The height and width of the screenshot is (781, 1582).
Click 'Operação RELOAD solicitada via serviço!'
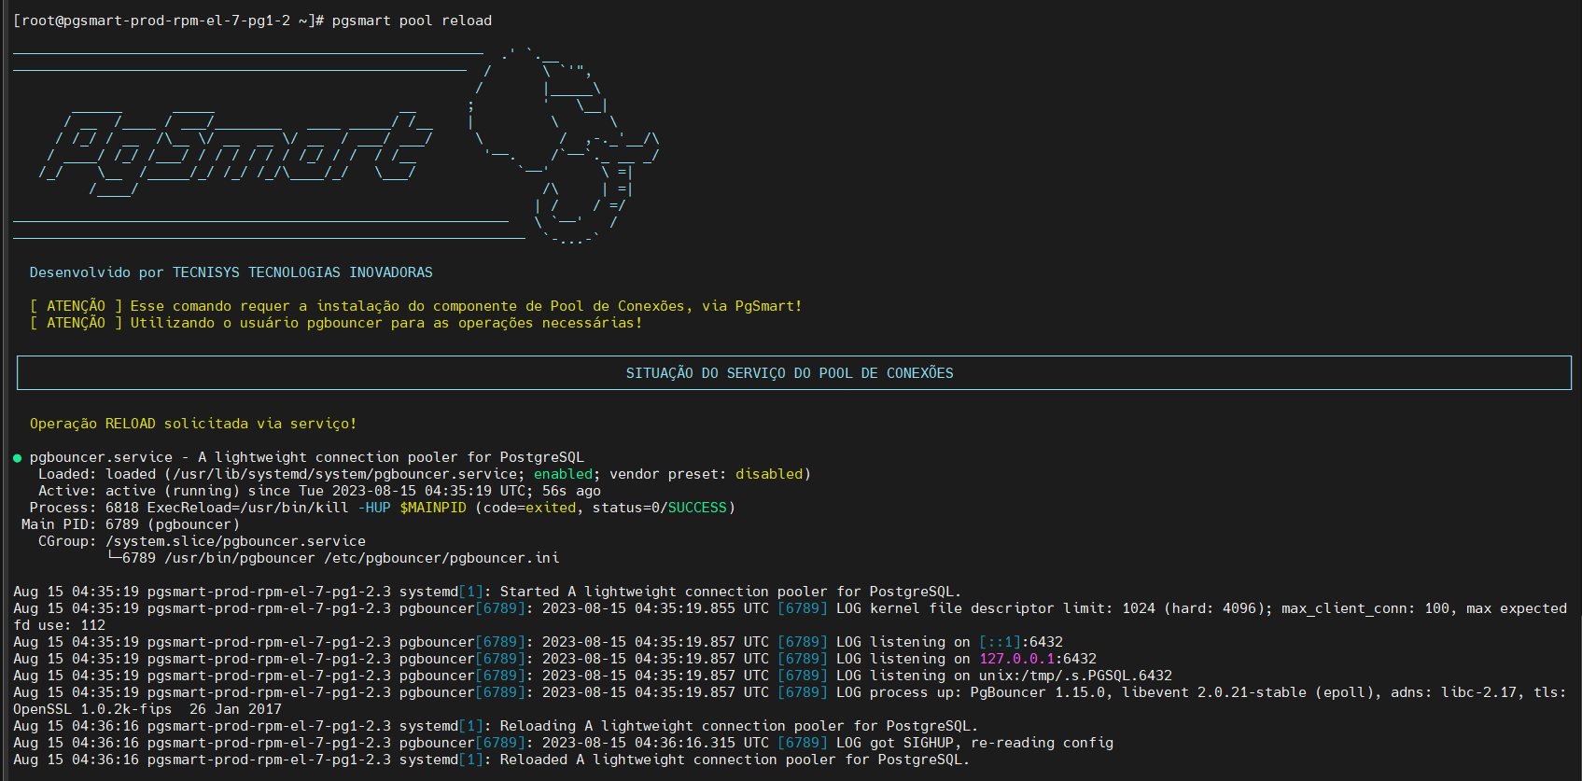(x=193, y=424)
